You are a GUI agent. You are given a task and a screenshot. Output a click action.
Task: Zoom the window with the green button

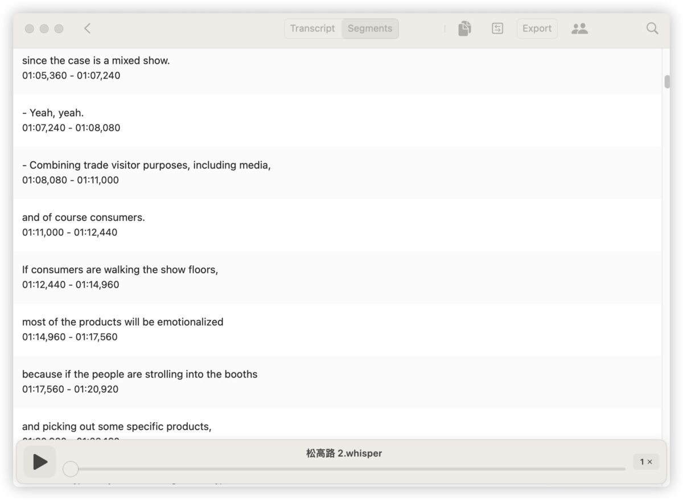59,28
